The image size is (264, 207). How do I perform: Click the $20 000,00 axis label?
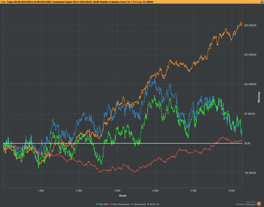coord(250,25)
